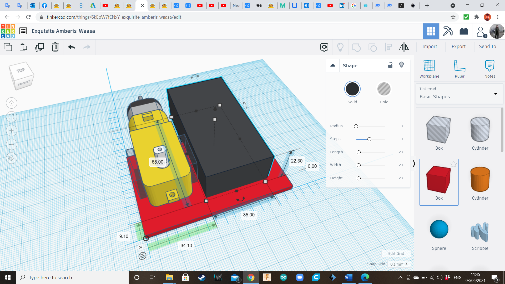Toggle shape visibility with the lightbulb icon

pyautogui.click(x=401, y=65)
